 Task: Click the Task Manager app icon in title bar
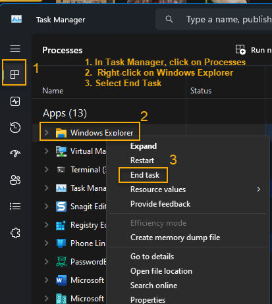click(x=16, y=19)
